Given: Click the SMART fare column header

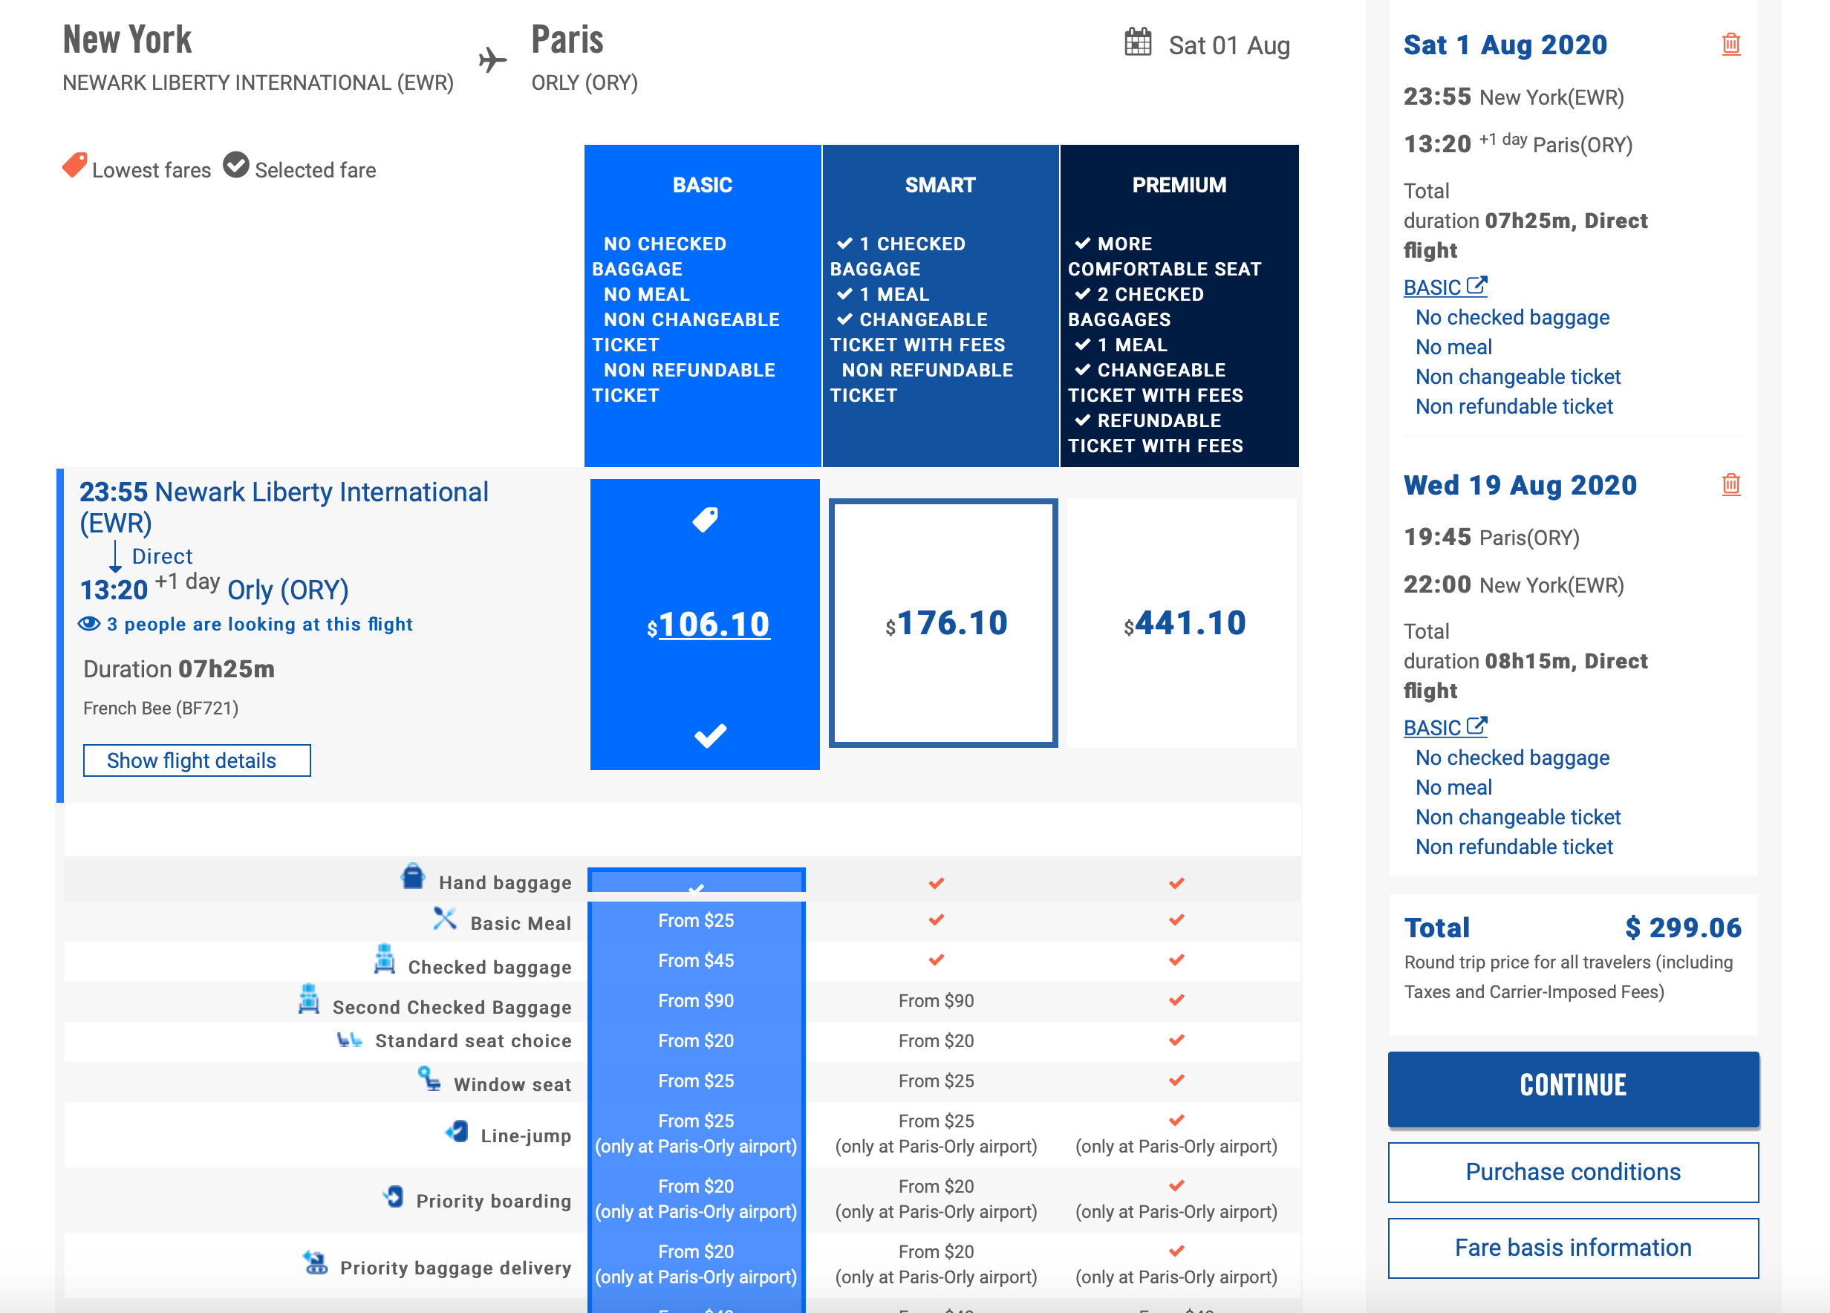Looking at the screenshot, I should pyautogui.click(x=940, y=185).
